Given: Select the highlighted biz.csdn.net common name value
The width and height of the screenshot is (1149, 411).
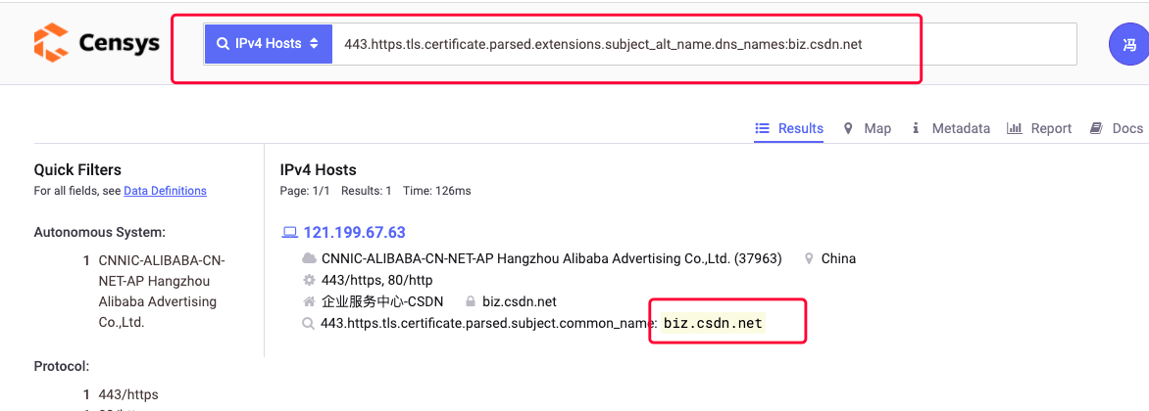Looking at the screenshot, I should tap(713, 323).
